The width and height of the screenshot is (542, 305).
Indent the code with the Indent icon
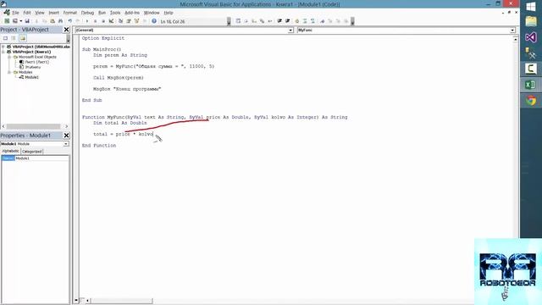coord(279,21)
